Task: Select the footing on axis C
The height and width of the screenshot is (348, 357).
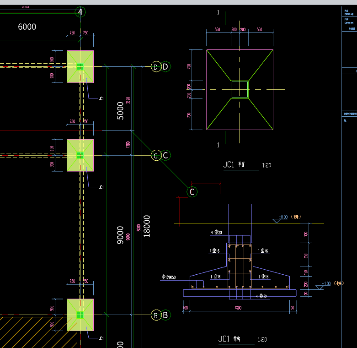Action: 80,155
